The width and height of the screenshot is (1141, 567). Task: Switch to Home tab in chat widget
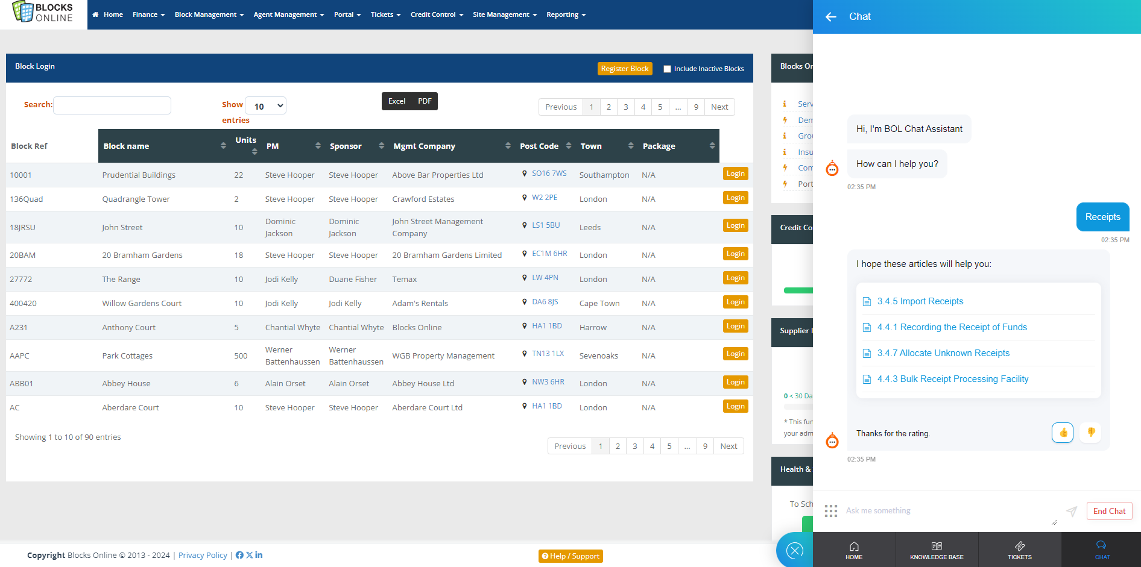pyautogui.click(x=854, y=550)
